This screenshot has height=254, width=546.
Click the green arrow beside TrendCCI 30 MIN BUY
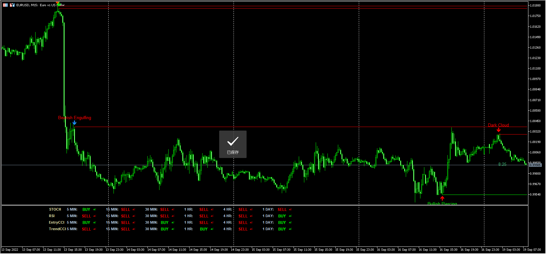[173, 229]
